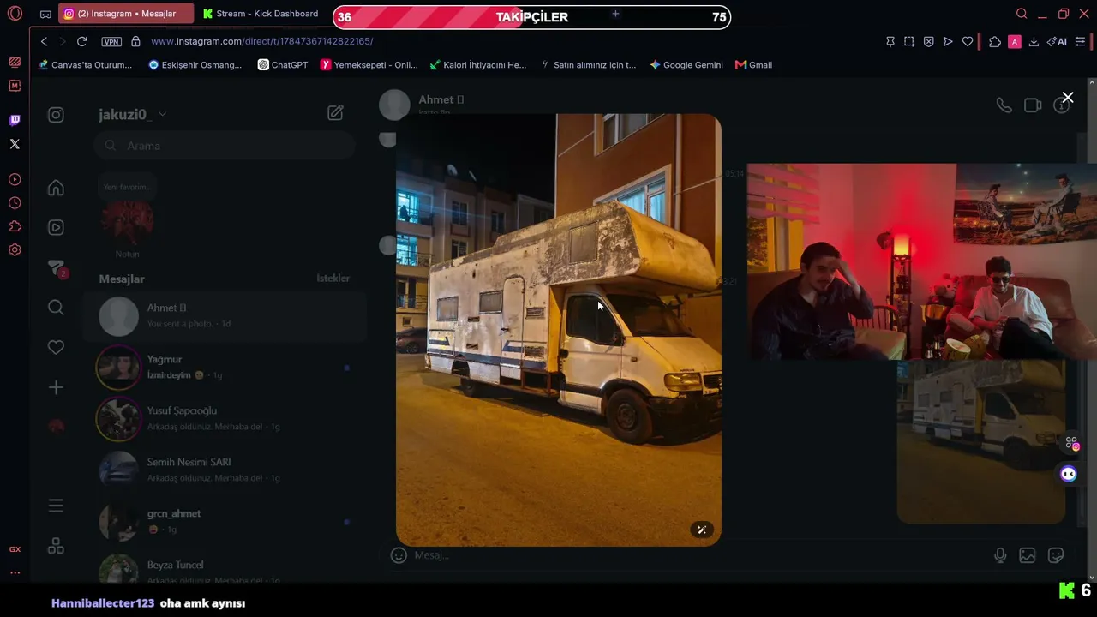Open the ad blocker shield icon

coord(928,41)
